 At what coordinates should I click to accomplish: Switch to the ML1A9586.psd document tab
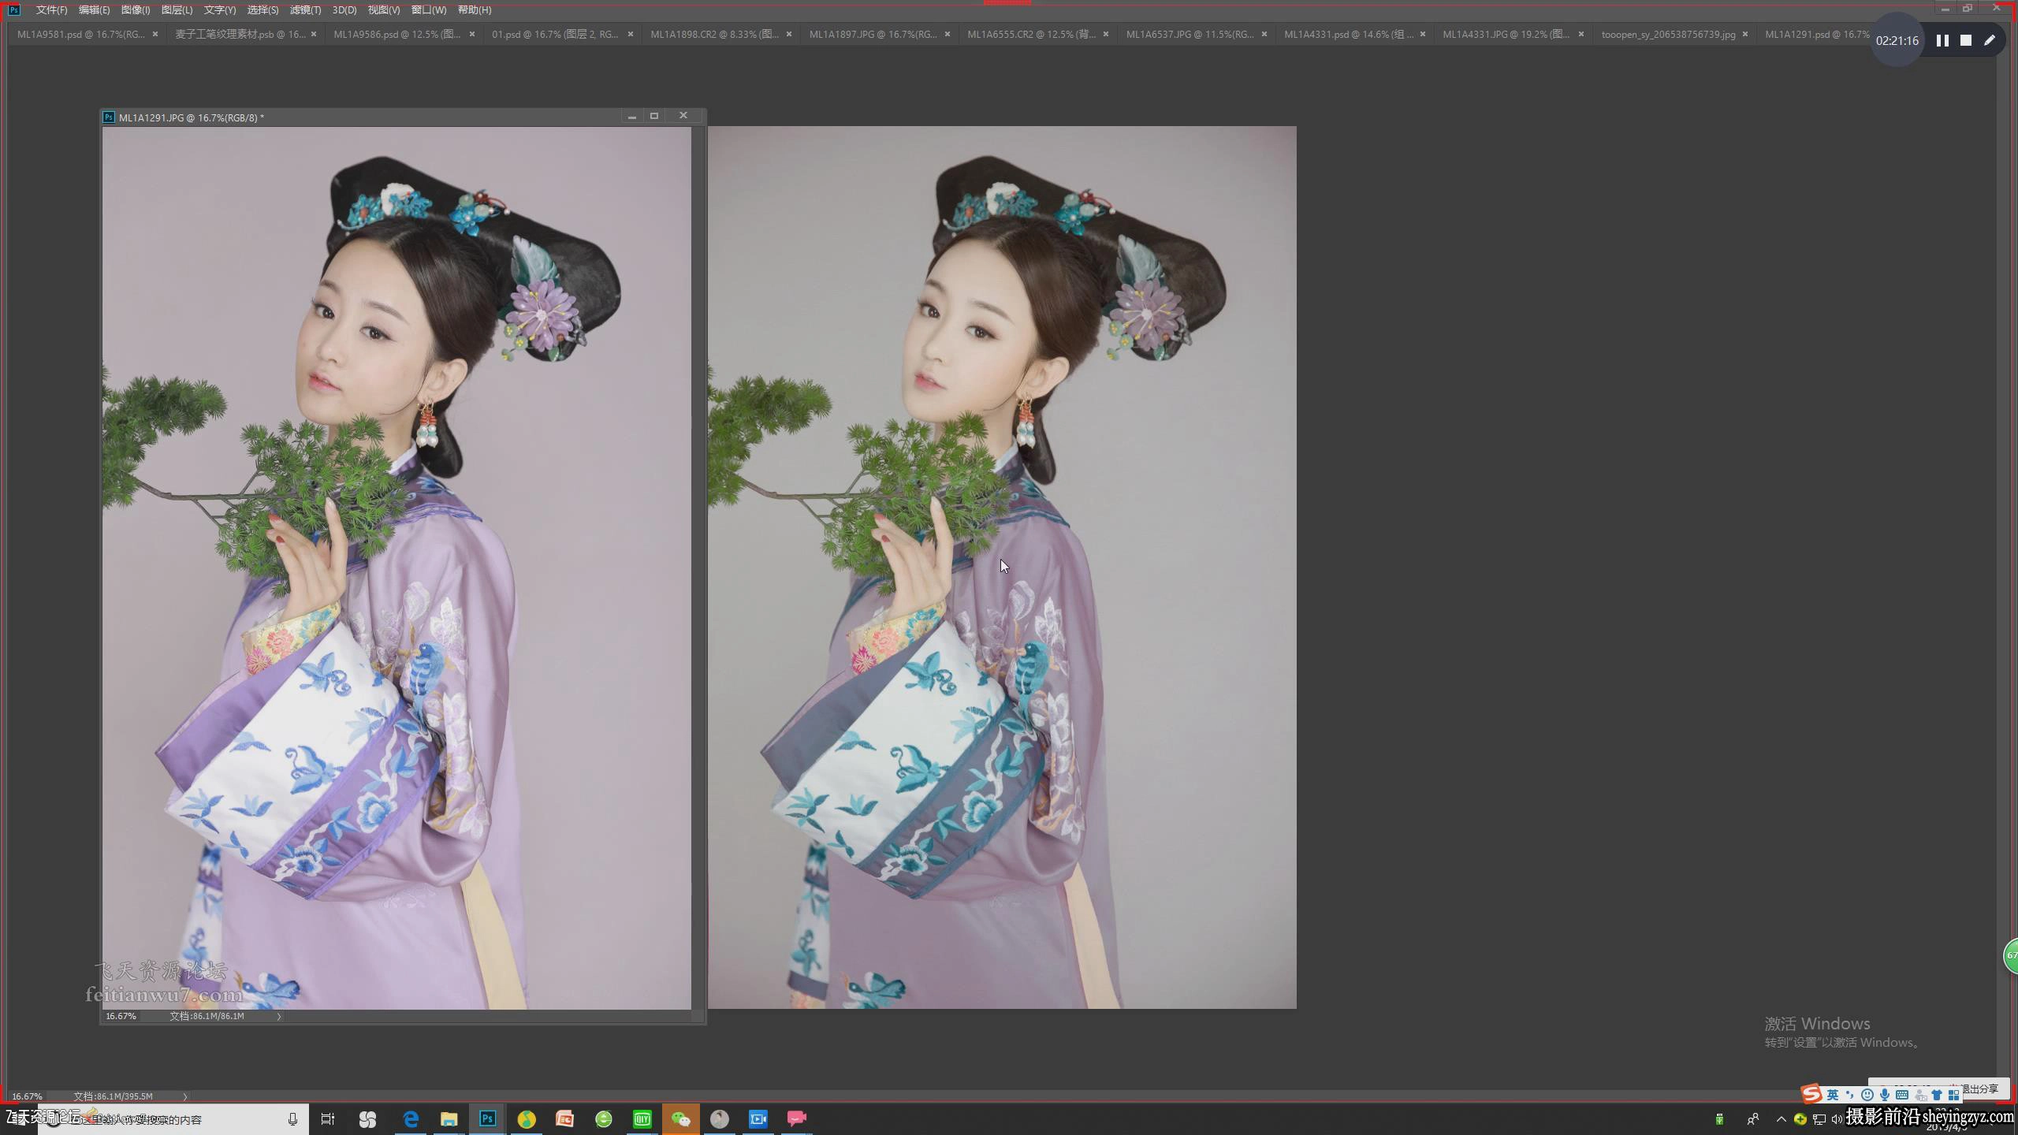click(397, 35)
